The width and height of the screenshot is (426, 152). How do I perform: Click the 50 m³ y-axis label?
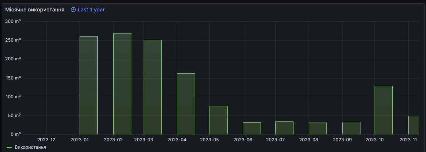[x=14, y=115]
